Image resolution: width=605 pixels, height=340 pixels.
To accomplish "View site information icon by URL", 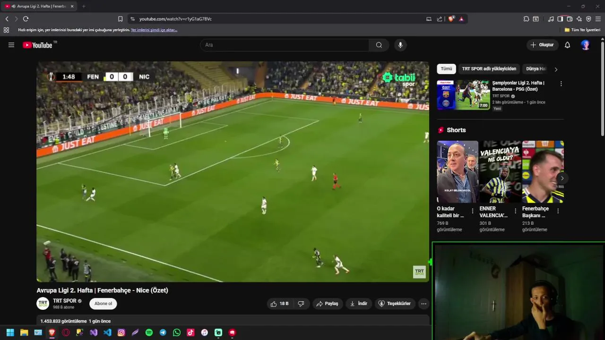I will pyautogui.click(x=132, y=19).
